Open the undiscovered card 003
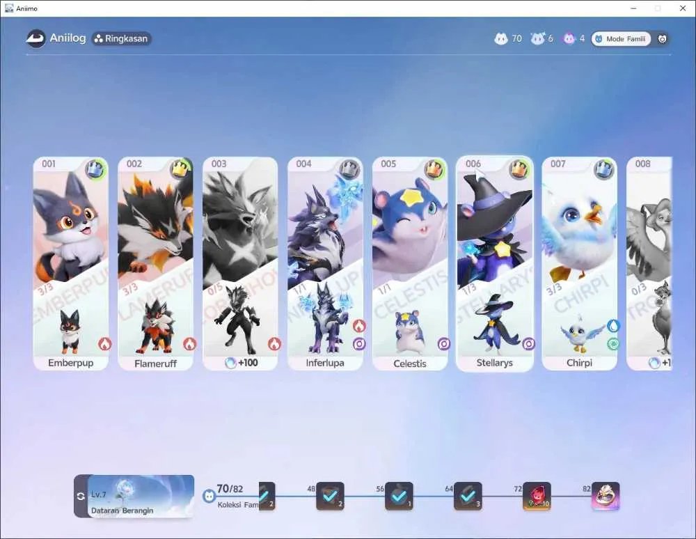This screenshot has width=696, height=539. click(240, 263)
